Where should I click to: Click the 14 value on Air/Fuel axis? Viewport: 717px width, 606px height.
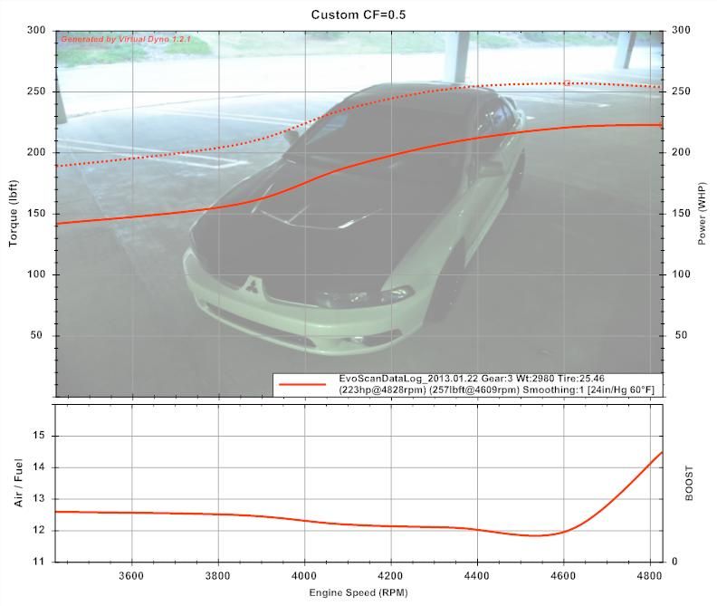click(x=39, y=467)
